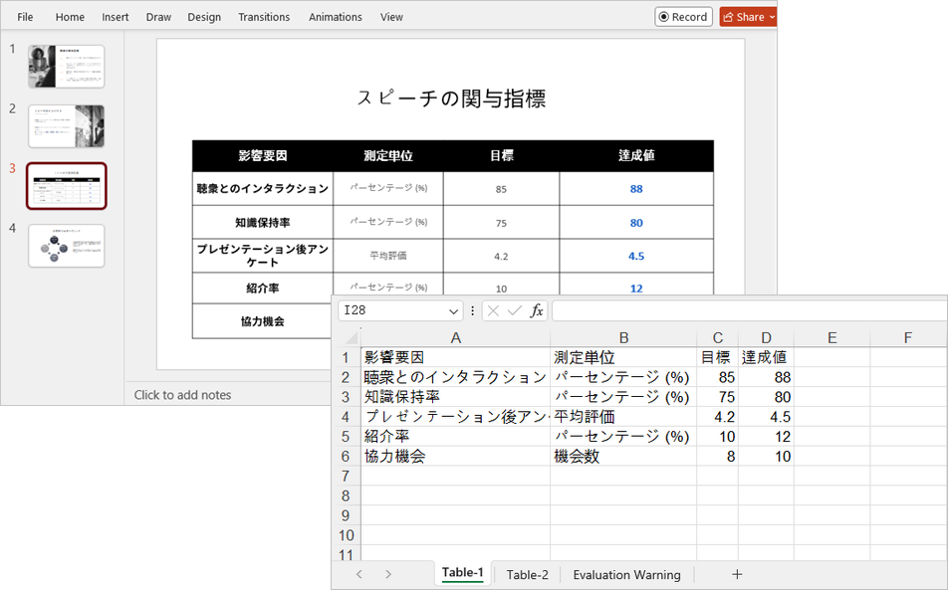Click the formula bar Cancel (X) icon
The height and width of the screenshot is (590, 948).
coord(493,311)
